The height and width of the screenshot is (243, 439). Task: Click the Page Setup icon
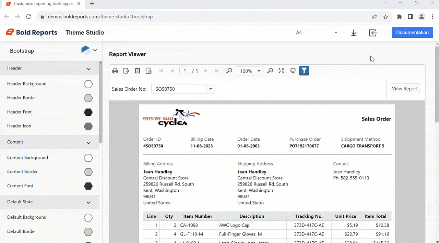coord(149,71)
